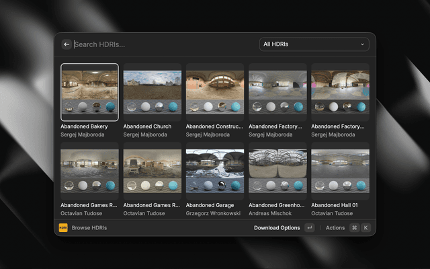Click the K key badge in footer
Viewport: 430px width, 269px height.
point(365,228)
